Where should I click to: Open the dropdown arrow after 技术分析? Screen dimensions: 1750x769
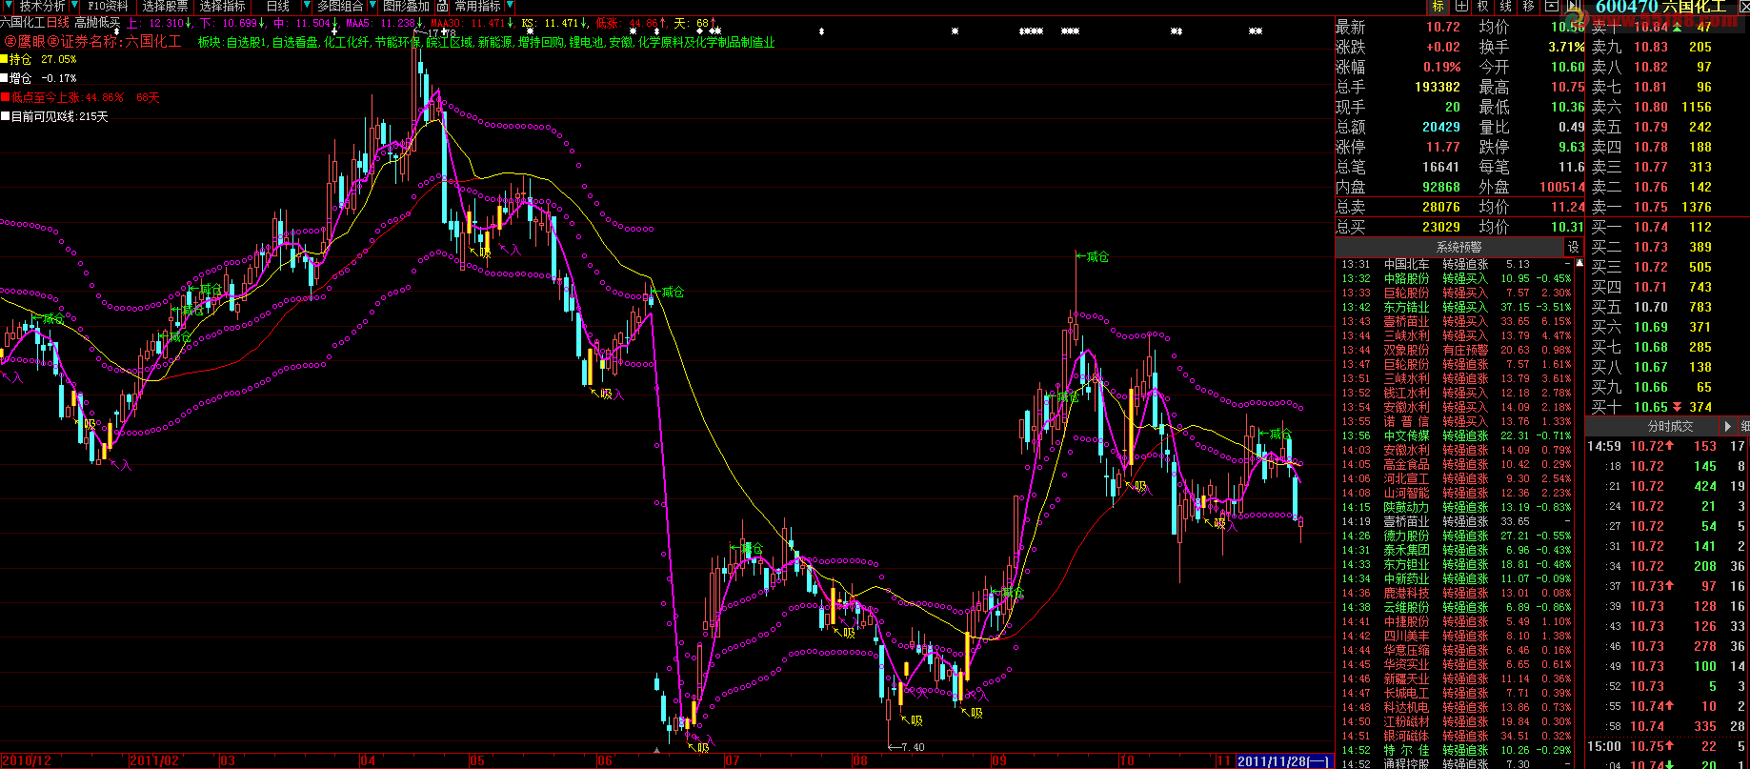click(73, 7)
